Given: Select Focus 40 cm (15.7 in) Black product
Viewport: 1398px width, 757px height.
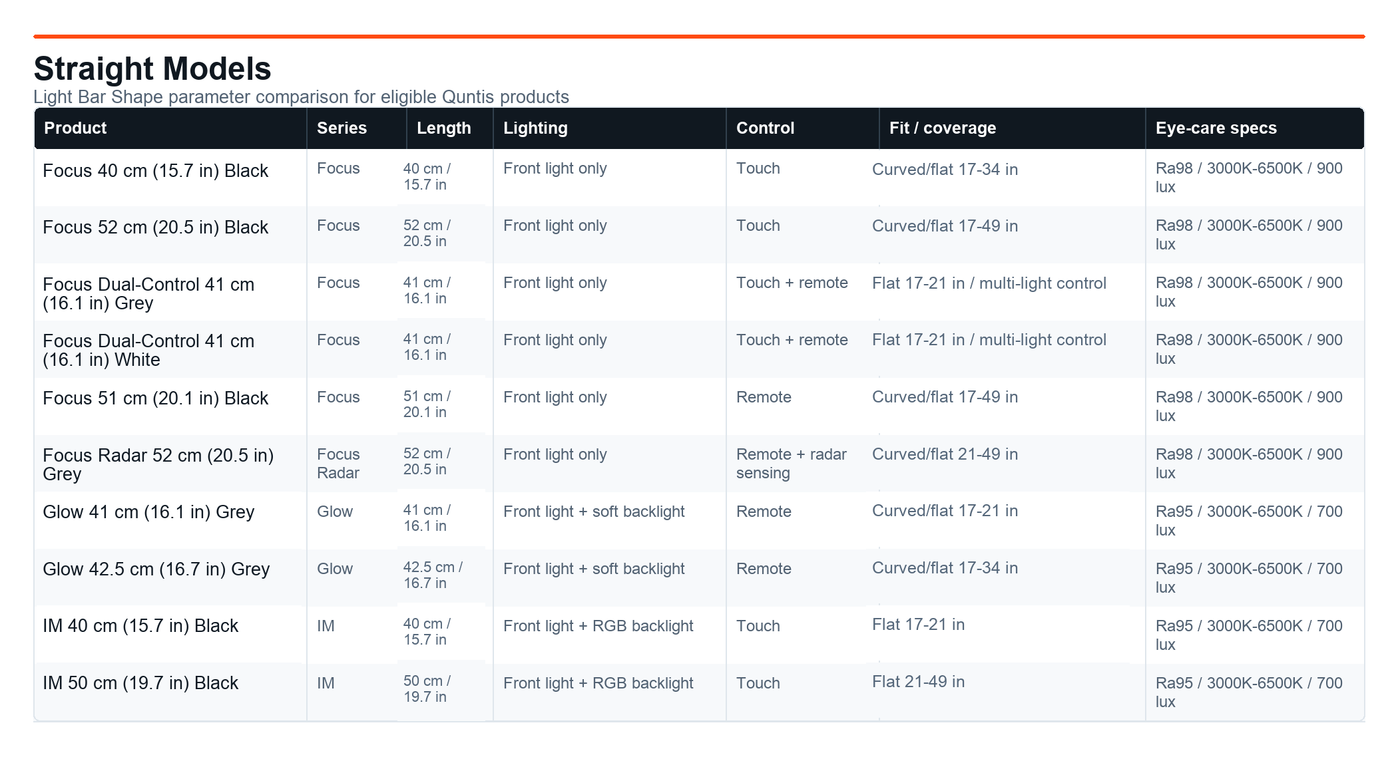Looking at the screenshot, I should pos(156,171).
